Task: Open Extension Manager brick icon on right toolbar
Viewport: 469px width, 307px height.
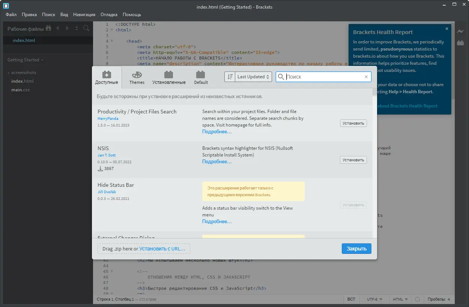Action: (x=460, y=43)
